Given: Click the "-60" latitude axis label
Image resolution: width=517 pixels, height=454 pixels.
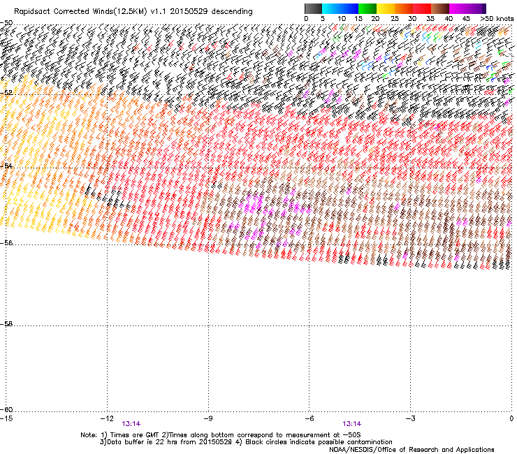Looking at the screenshot, I should (x=6, y=410).
